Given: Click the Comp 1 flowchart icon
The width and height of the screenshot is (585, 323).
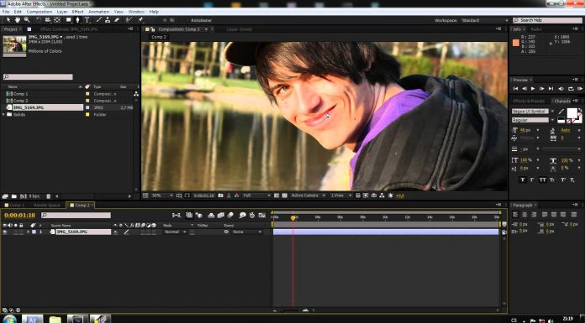Looking at the screenshot, I should (x=136, y=94).
